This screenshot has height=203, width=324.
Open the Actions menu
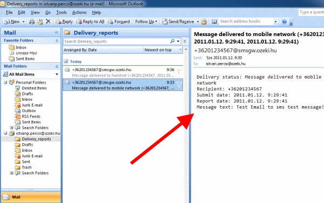point(79,12)
